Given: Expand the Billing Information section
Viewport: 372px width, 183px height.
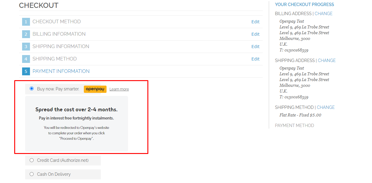Looking at the screenshot, I should click(x=59, y=34).
